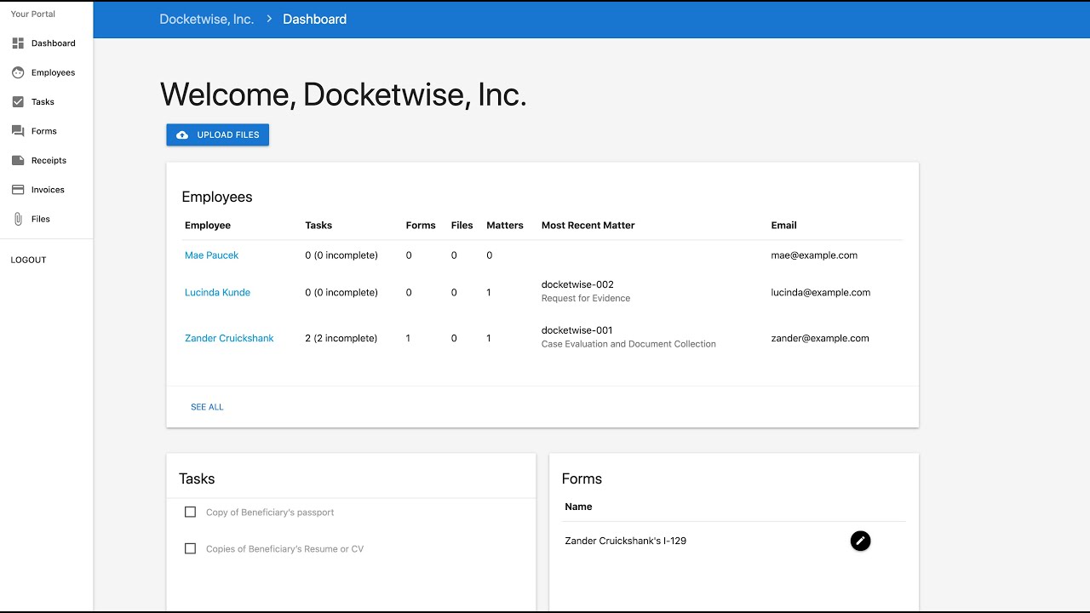Screen dimensions: 1090x613
Task: Click the Tasks checkmark icon in sidebar
Action: [x=18, y=102]
